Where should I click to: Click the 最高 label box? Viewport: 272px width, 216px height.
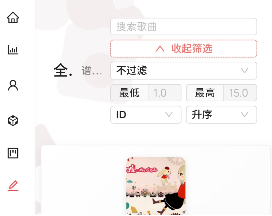[x=205, y=93]
